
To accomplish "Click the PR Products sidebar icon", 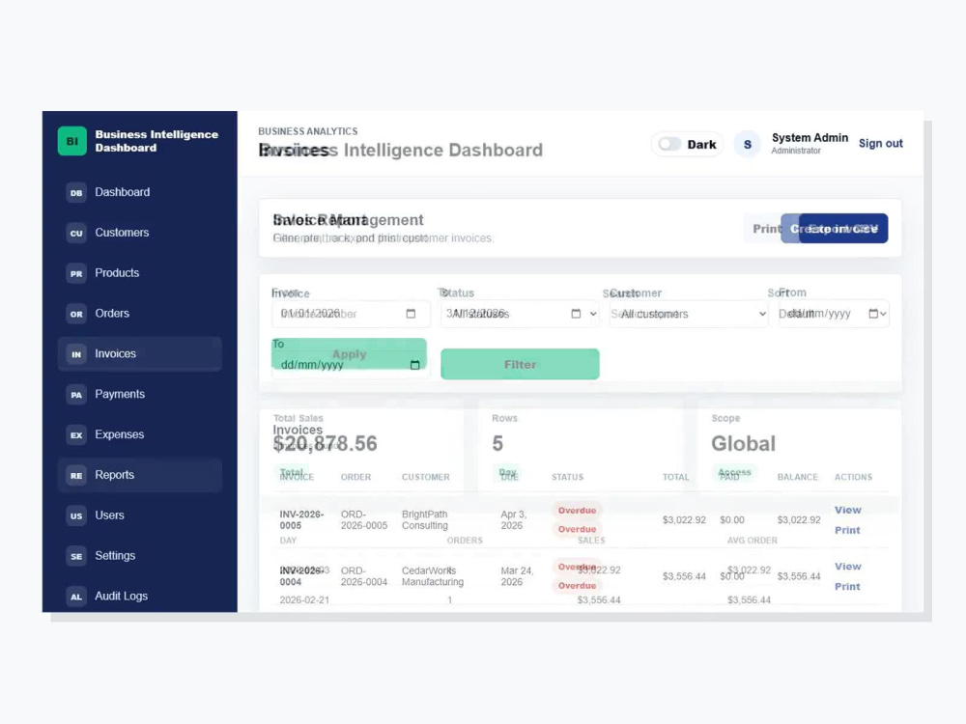I will (75, 273).
